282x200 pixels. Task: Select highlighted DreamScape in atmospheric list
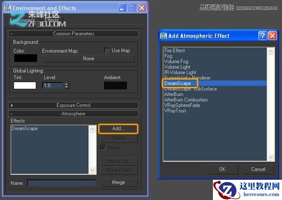coord(215,83)
